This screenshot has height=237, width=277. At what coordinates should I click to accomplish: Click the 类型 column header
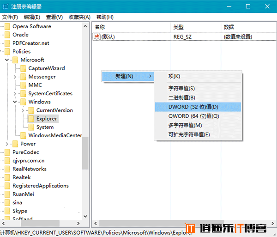[196, 27]
